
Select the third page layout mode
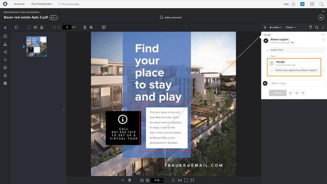tap(42, 27)
